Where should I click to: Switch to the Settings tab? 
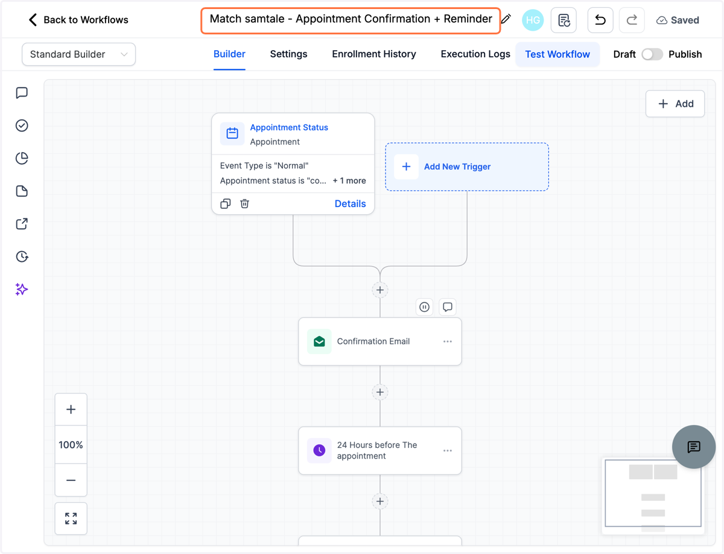288,54
